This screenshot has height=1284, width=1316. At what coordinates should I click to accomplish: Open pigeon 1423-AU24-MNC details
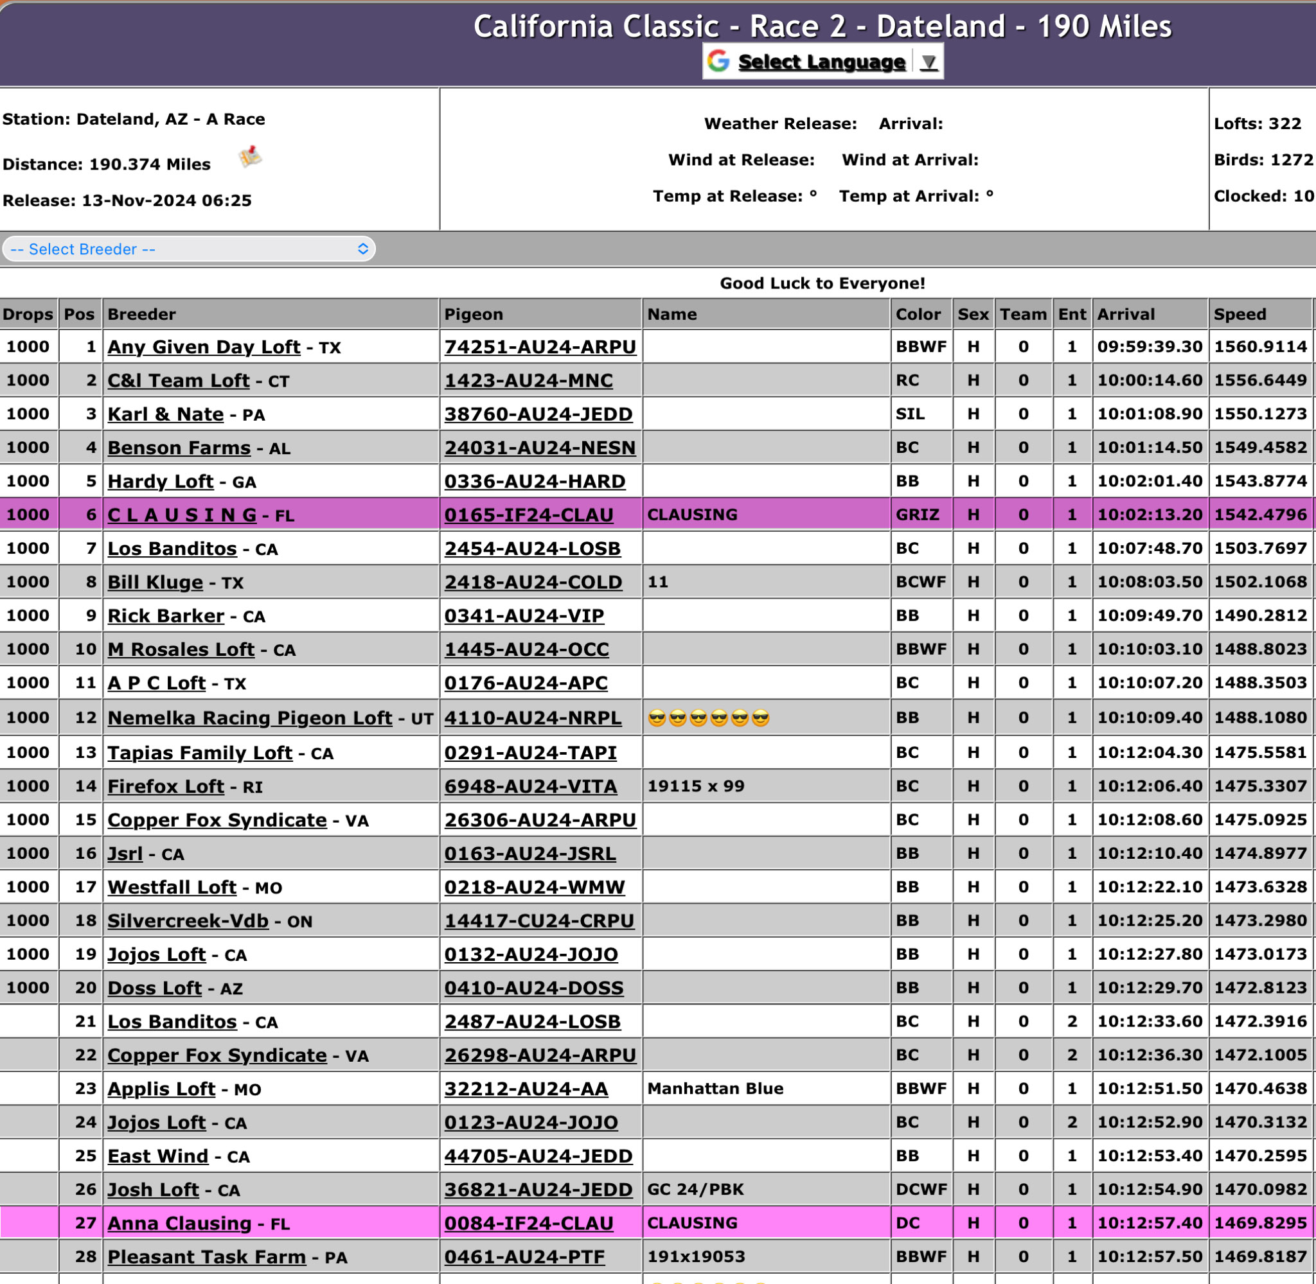[528, 380]
